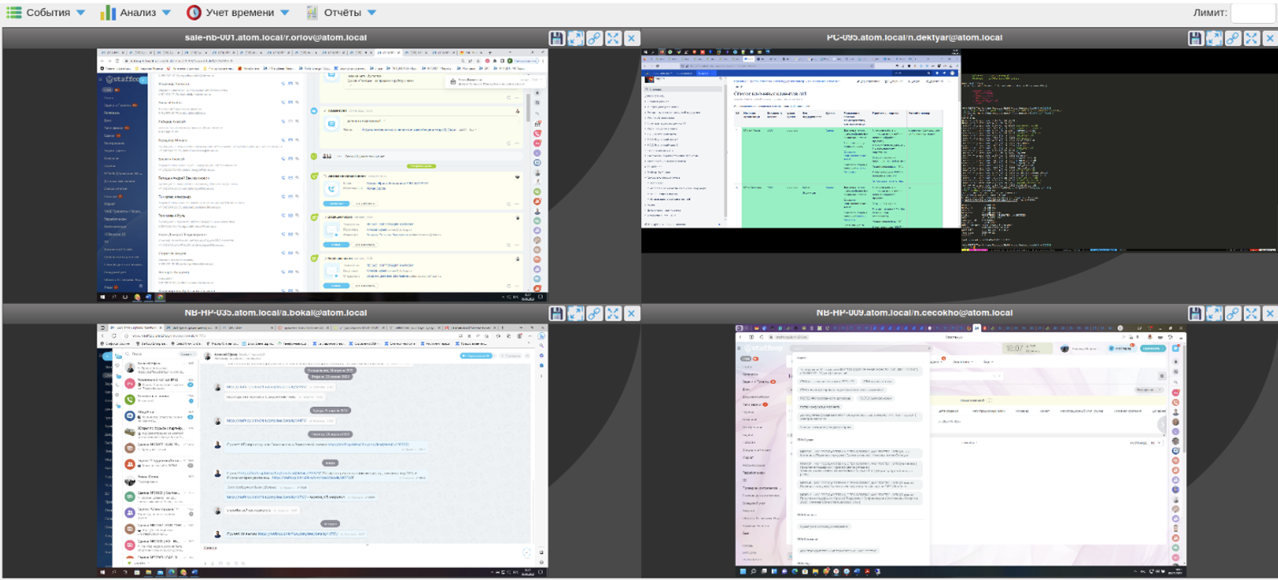
Task: Expand the n.cecokho panel to fullscreen
Action: pyautogui.click(x=1252, y=313)
